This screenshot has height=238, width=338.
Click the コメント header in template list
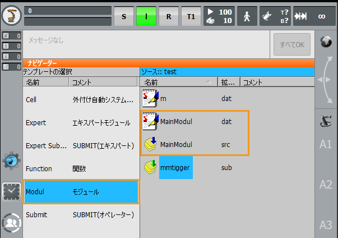coord(103,82)
